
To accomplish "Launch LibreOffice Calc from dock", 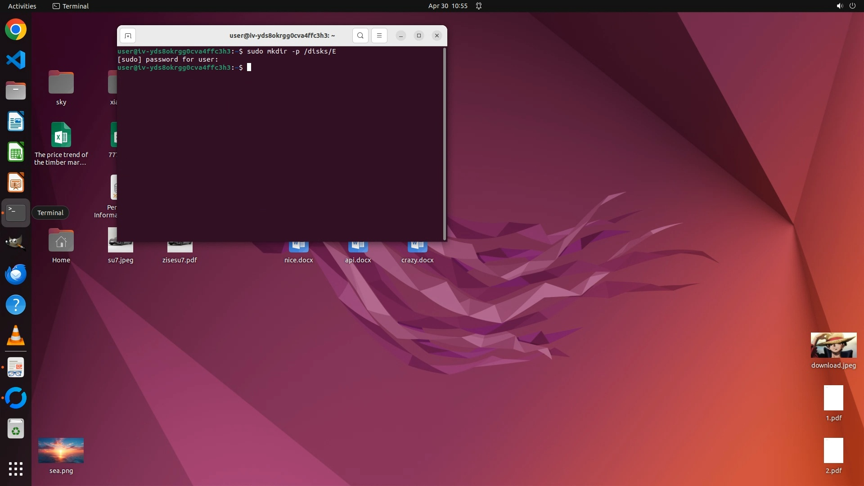I will coord(16,152).
